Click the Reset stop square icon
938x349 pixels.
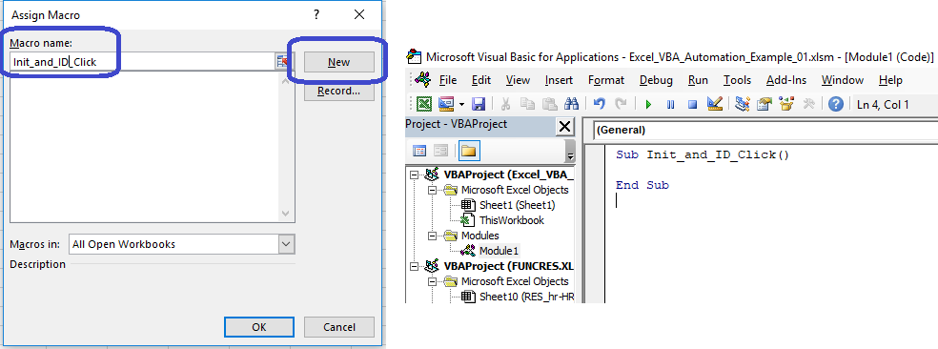(x=692, y=105)
